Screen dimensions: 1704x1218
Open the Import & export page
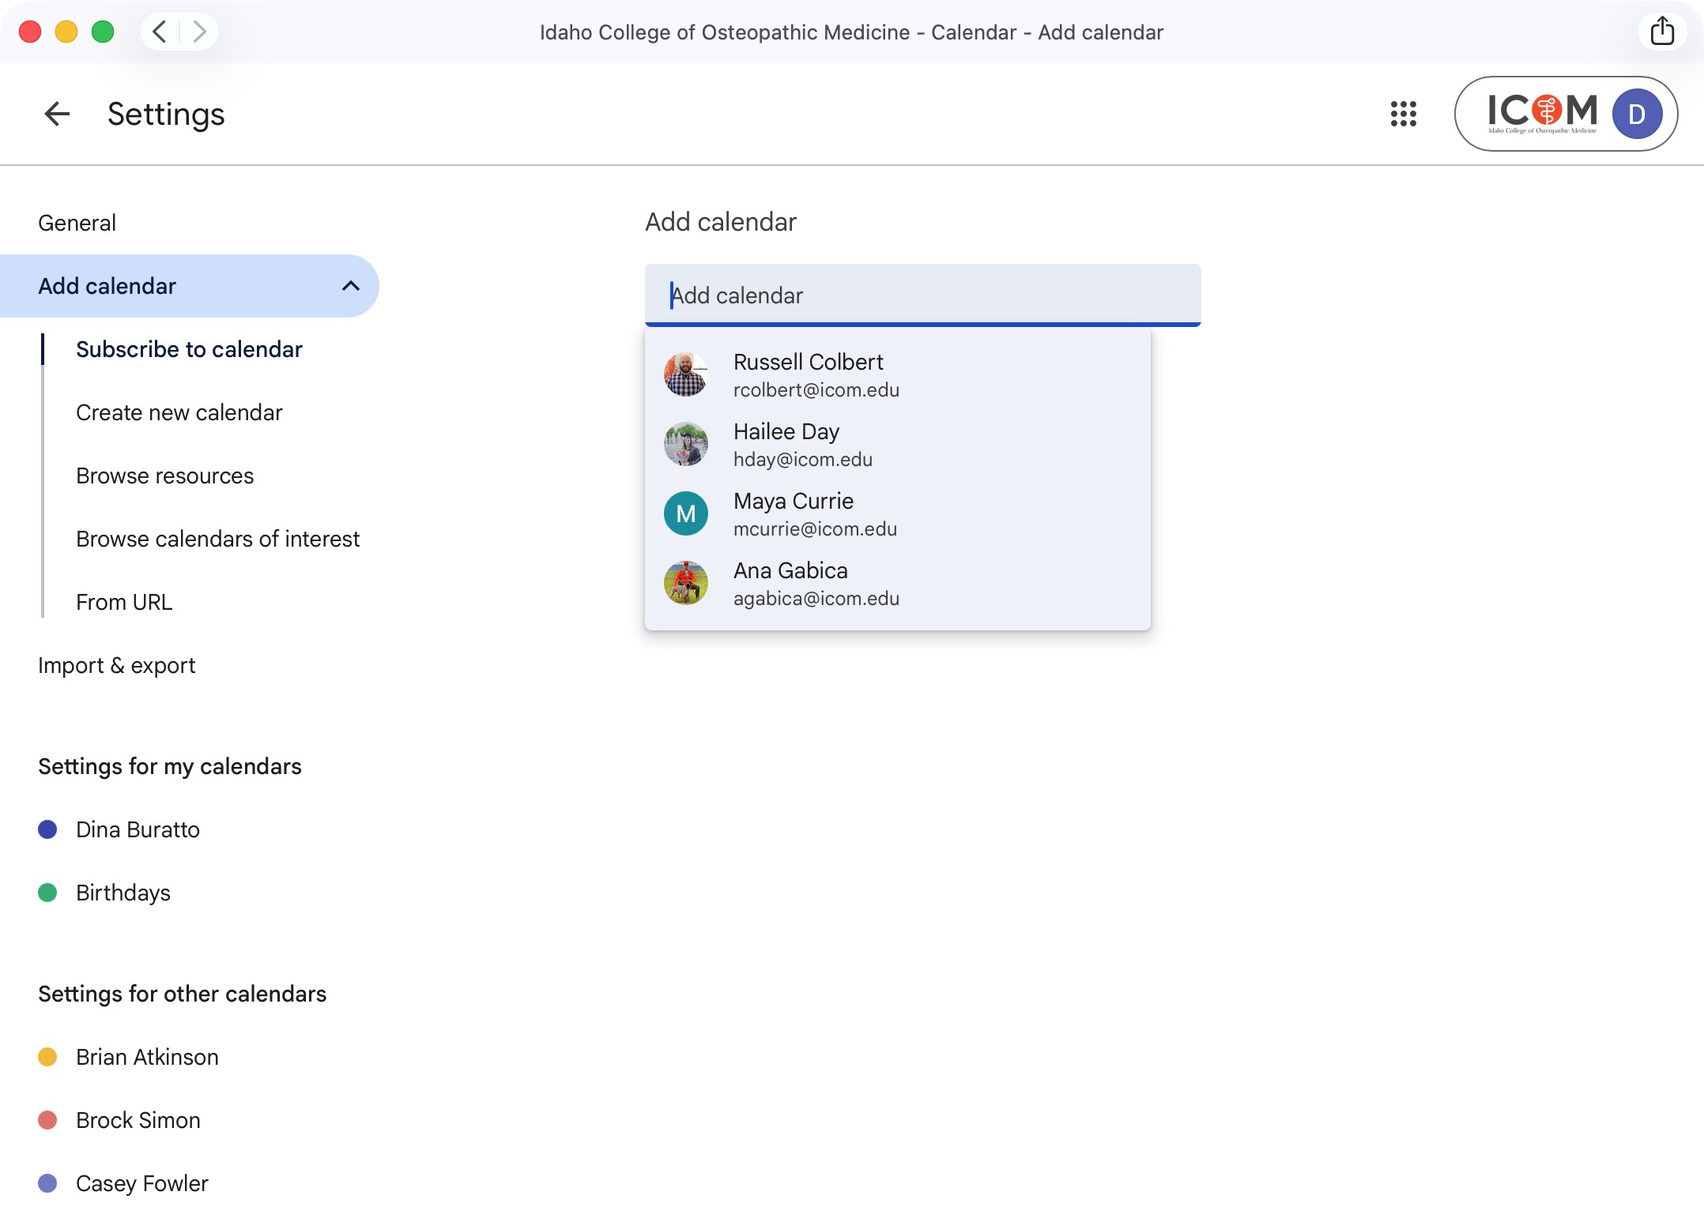click(116, 664)
